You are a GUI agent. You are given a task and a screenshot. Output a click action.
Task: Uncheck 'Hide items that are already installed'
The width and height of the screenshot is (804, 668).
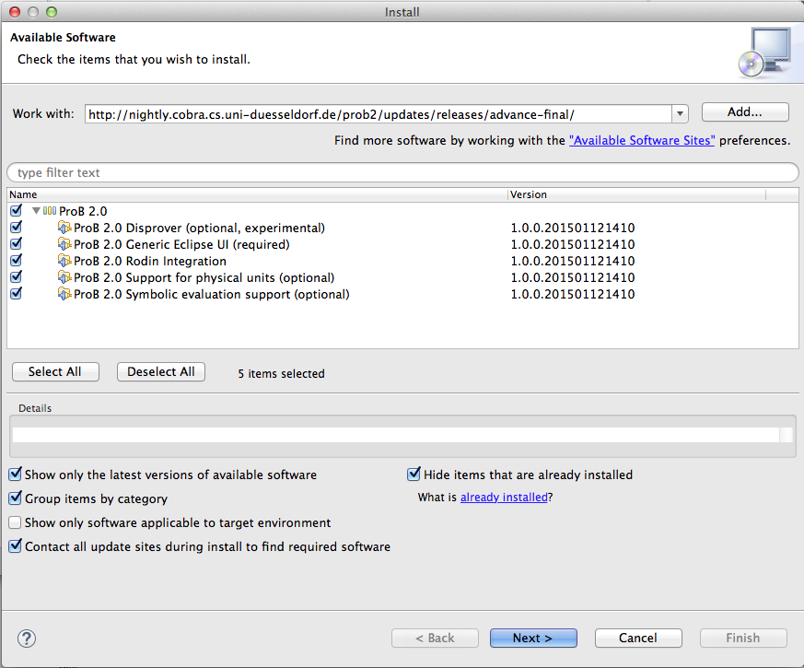point(414,475)
